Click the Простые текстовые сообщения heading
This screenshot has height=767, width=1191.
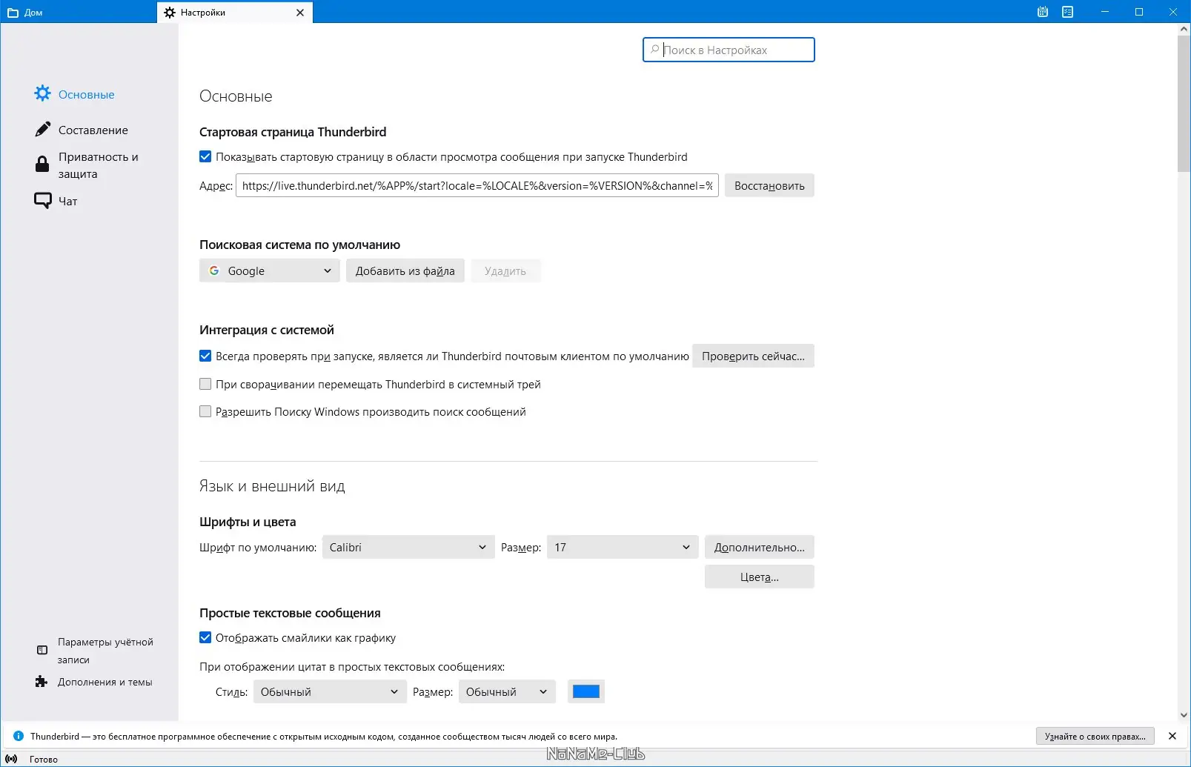290,613
